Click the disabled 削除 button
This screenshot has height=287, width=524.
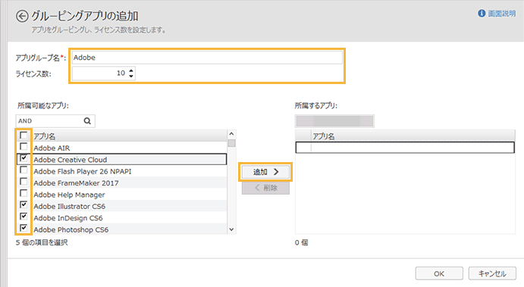265,188
